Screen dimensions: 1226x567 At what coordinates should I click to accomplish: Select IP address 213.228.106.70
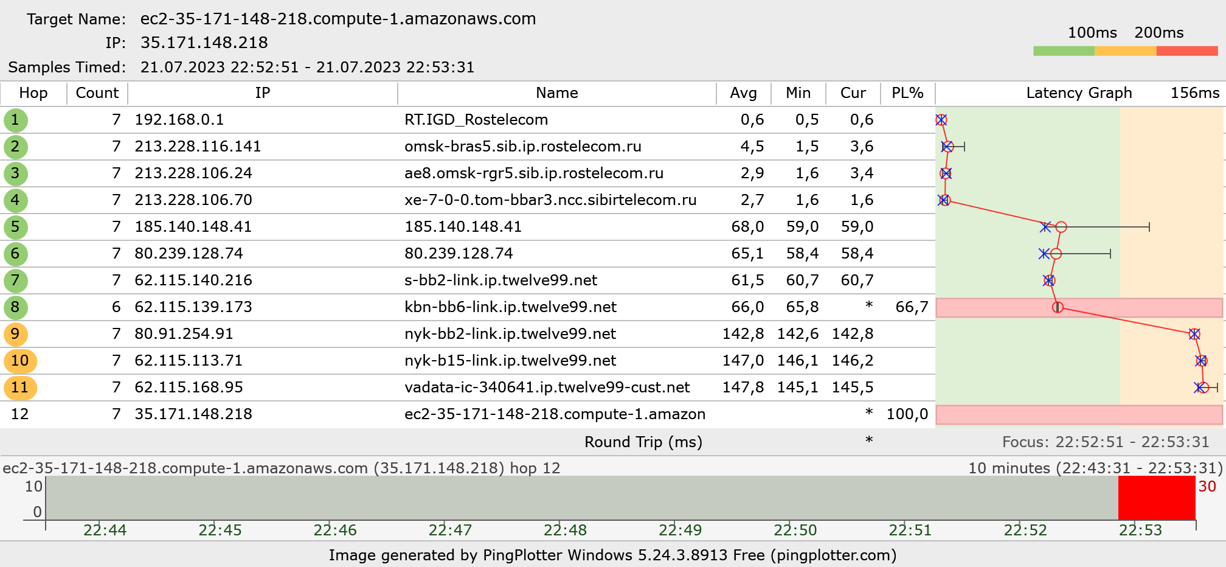click(x=193, y=200)
